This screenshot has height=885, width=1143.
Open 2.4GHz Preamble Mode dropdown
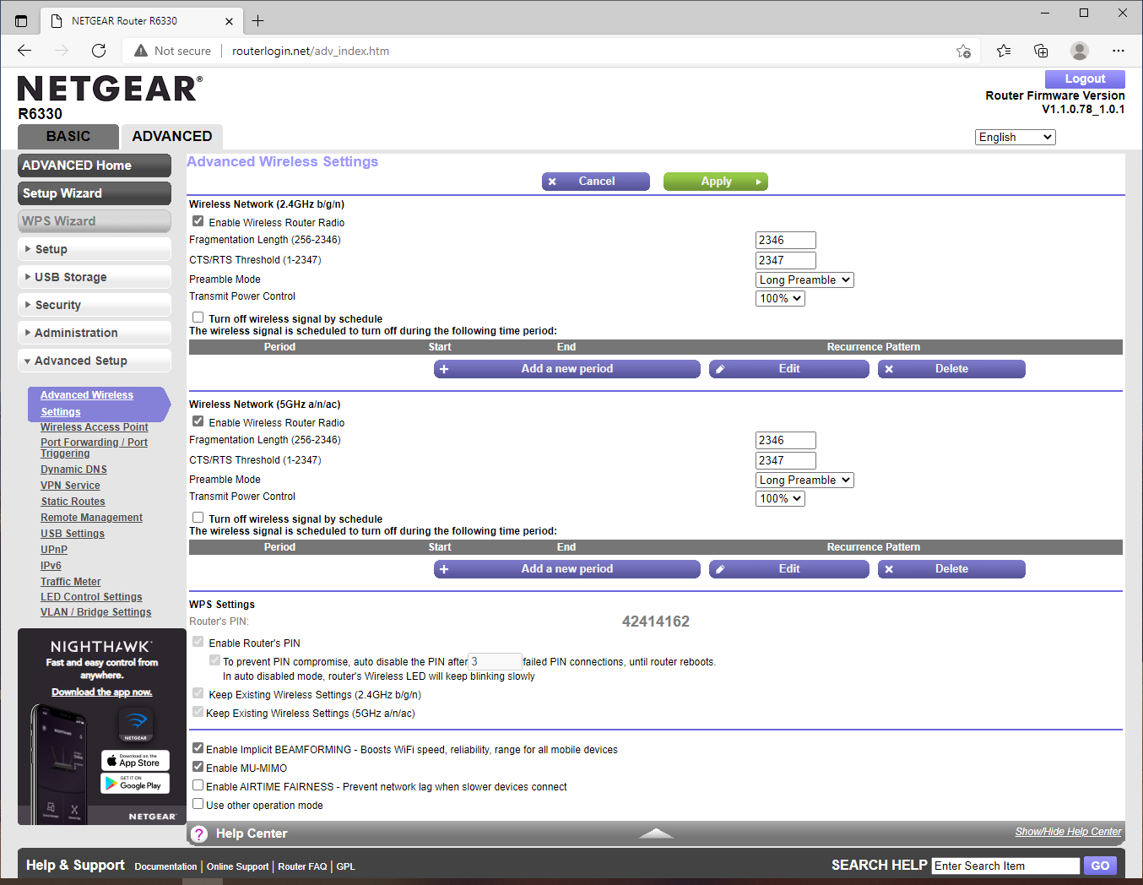805,280
